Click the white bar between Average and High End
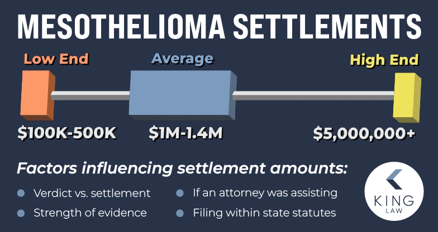 click(313, 96)
